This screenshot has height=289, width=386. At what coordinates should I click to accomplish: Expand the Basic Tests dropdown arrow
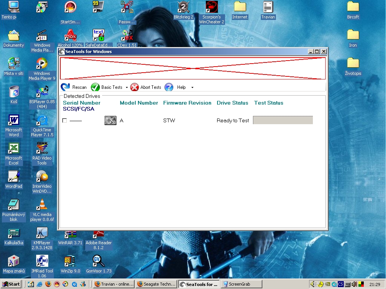[x=127, y=87]
